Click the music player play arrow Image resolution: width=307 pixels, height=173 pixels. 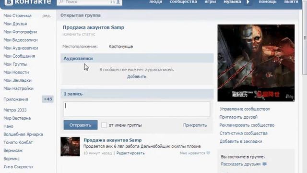coord(248,2)
